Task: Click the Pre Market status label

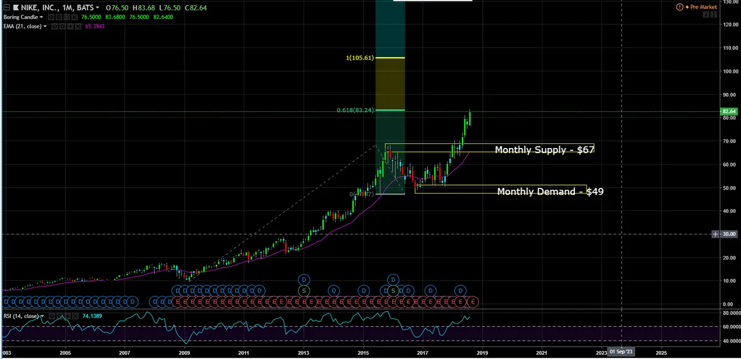Action: (x=703, y=7)
